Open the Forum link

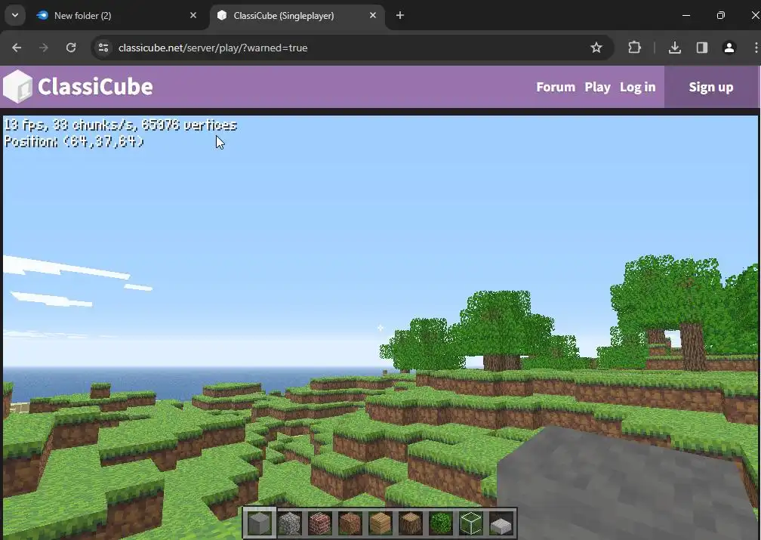[x=556, y=87]
